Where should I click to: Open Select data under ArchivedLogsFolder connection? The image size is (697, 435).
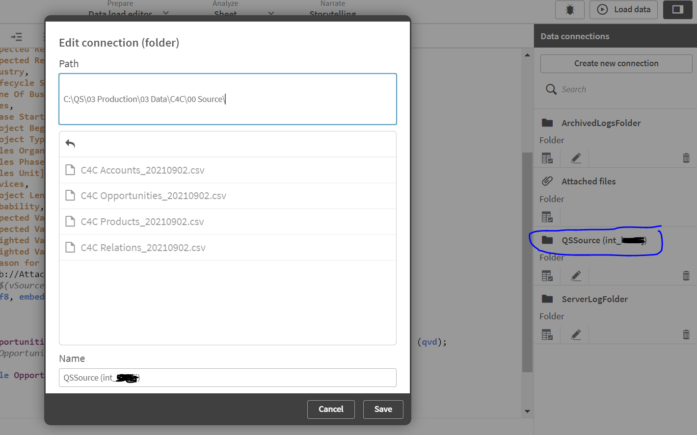(x=547, y=157)
